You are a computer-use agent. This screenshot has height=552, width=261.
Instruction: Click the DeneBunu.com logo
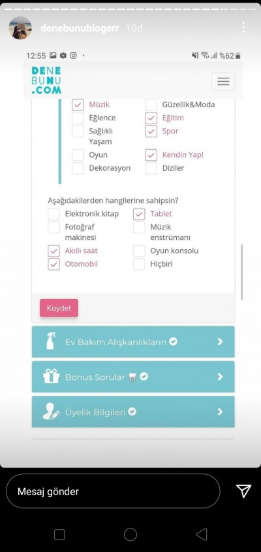(46, 80)
